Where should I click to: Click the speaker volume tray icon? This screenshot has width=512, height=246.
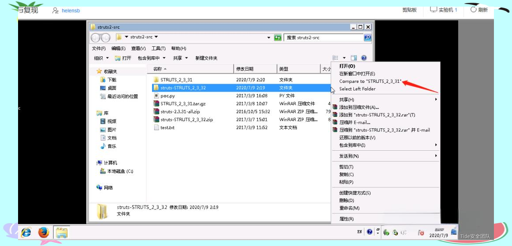404,233
